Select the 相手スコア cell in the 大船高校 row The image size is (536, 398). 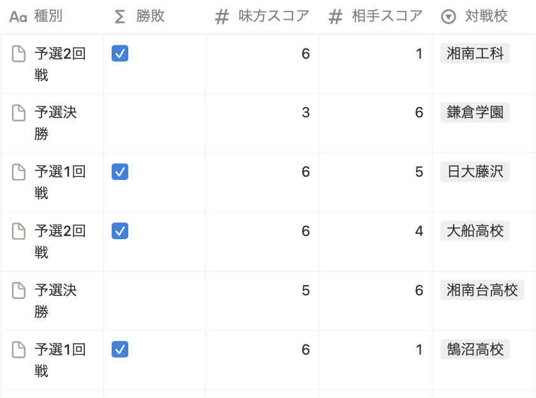[375, 231]
